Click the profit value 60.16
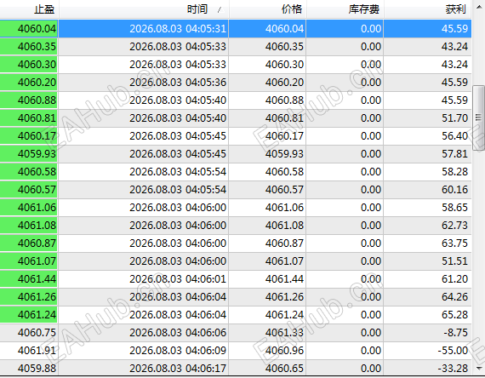Viewport: 485px width, 378px height. pyautogui.click(x=454, y=190)
